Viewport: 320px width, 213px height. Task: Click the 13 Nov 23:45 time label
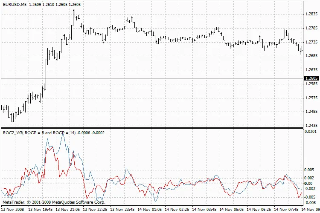tap(122, 210)
